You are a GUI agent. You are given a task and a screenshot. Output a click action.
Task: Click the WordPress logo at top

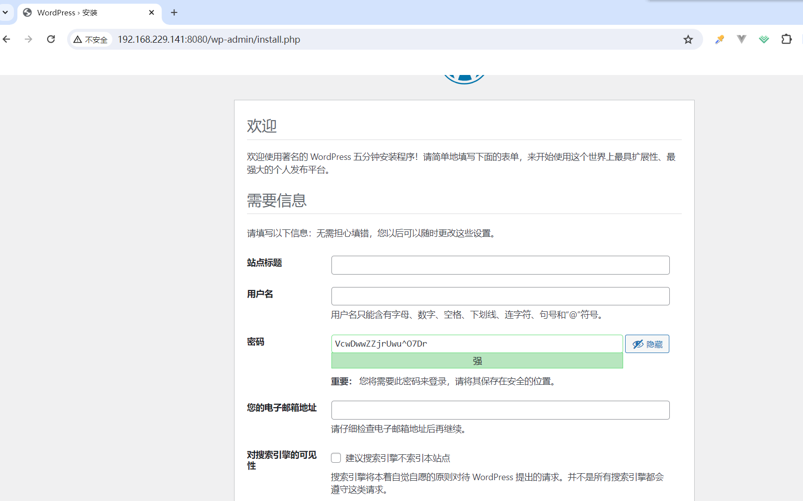[464, 79]
